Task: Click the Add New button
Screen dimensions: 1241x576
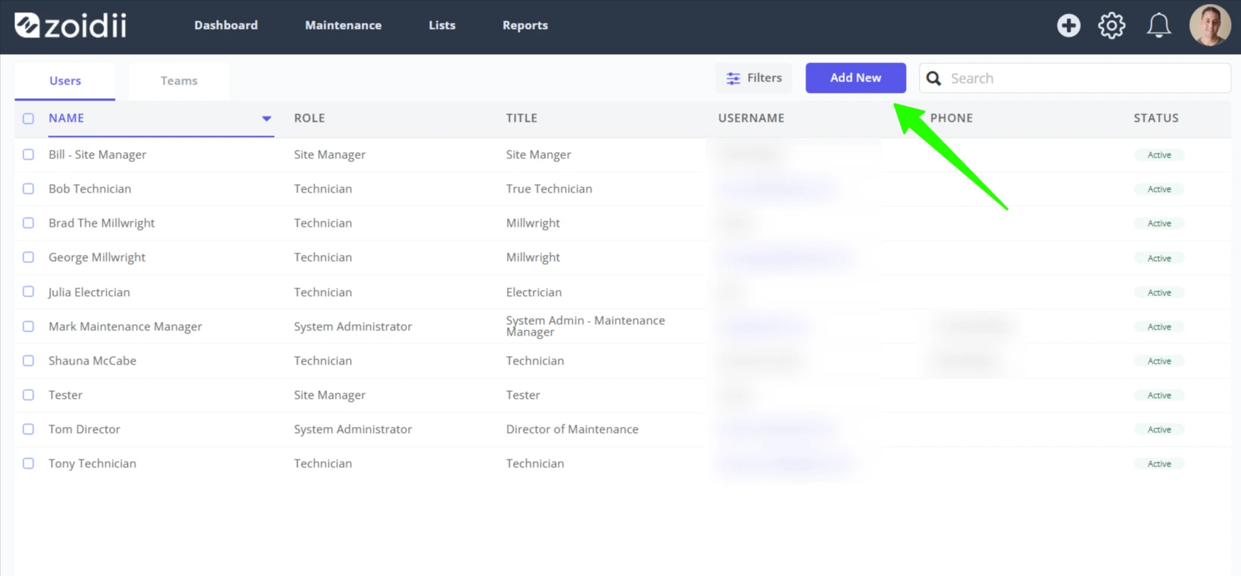Action: (x=856, y=78)
